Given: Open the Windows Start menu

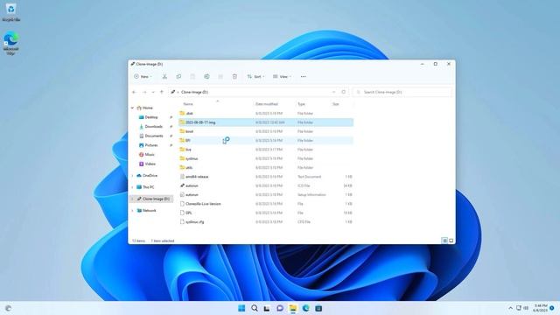Looking at the screenshot, I should coord(241,308).
